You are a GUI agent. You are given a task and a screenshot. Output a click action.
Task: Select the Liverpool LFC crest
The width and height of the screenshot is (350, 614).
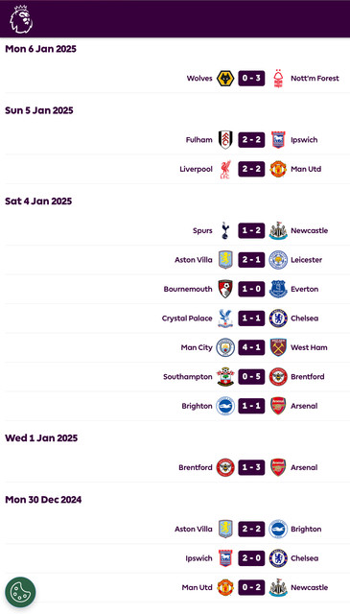pos(225,169)
